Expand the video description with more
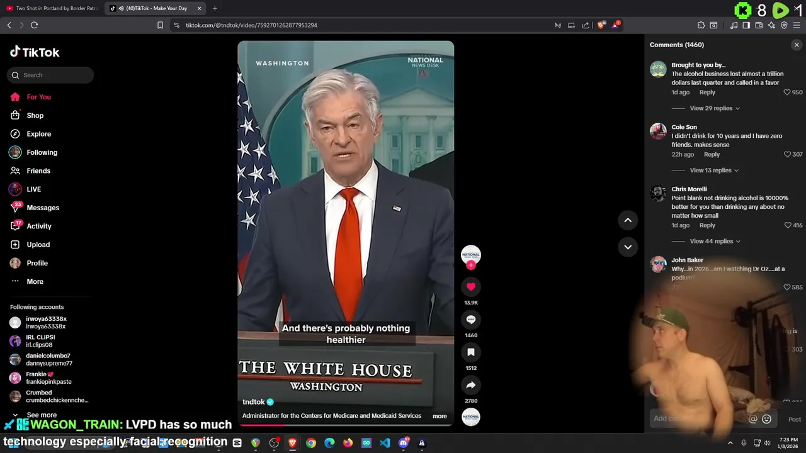 pyautogui.click(x=440, y=416)
